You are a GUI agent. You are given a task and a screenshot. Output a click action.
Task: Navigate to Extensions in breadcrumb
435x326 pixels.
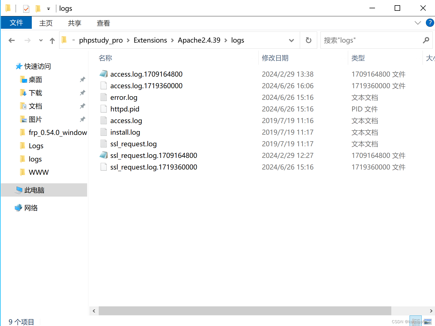pos(150,40)
